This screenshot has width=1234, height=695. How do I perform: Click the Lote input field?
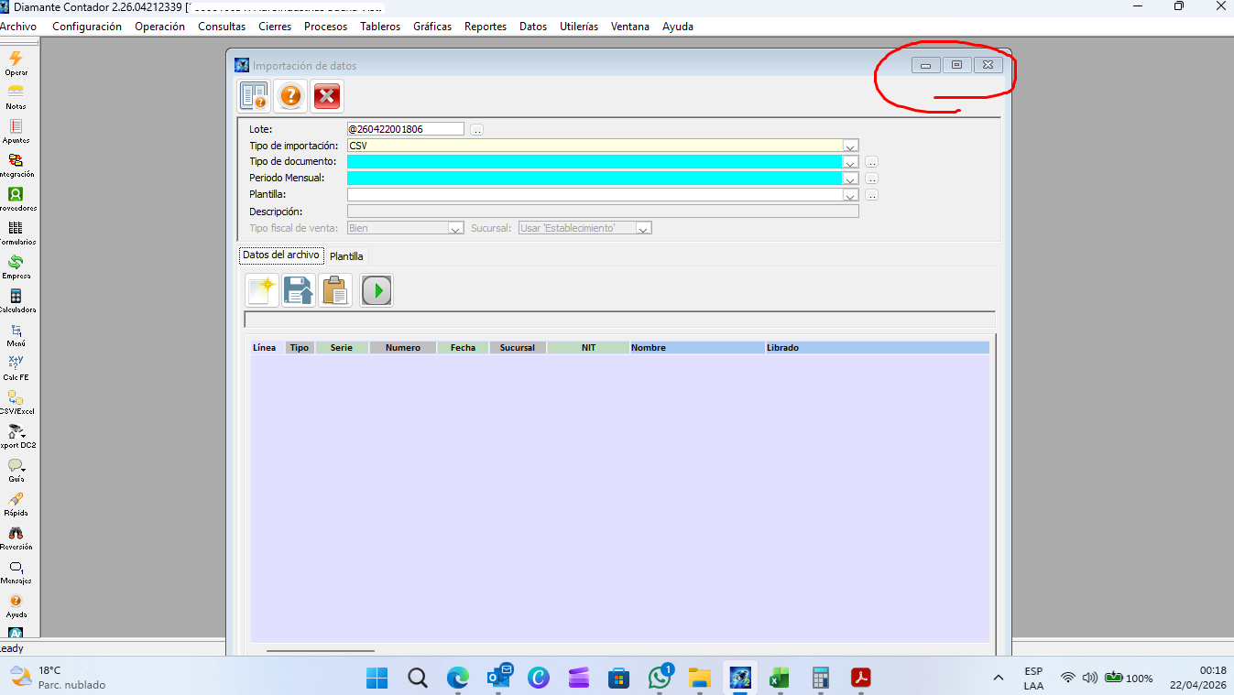coord(405,129)
